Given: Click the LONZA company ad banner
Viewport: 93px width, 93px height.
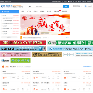Looking at the screenshot, I should click(x=23, y=49).
